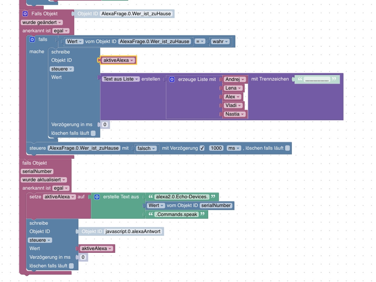The width and height of the screenshot is (376, 282).
Task: Open the highlighted 'aktiveAlexa' variable dropdown
Action: click(x=118, y=60)
